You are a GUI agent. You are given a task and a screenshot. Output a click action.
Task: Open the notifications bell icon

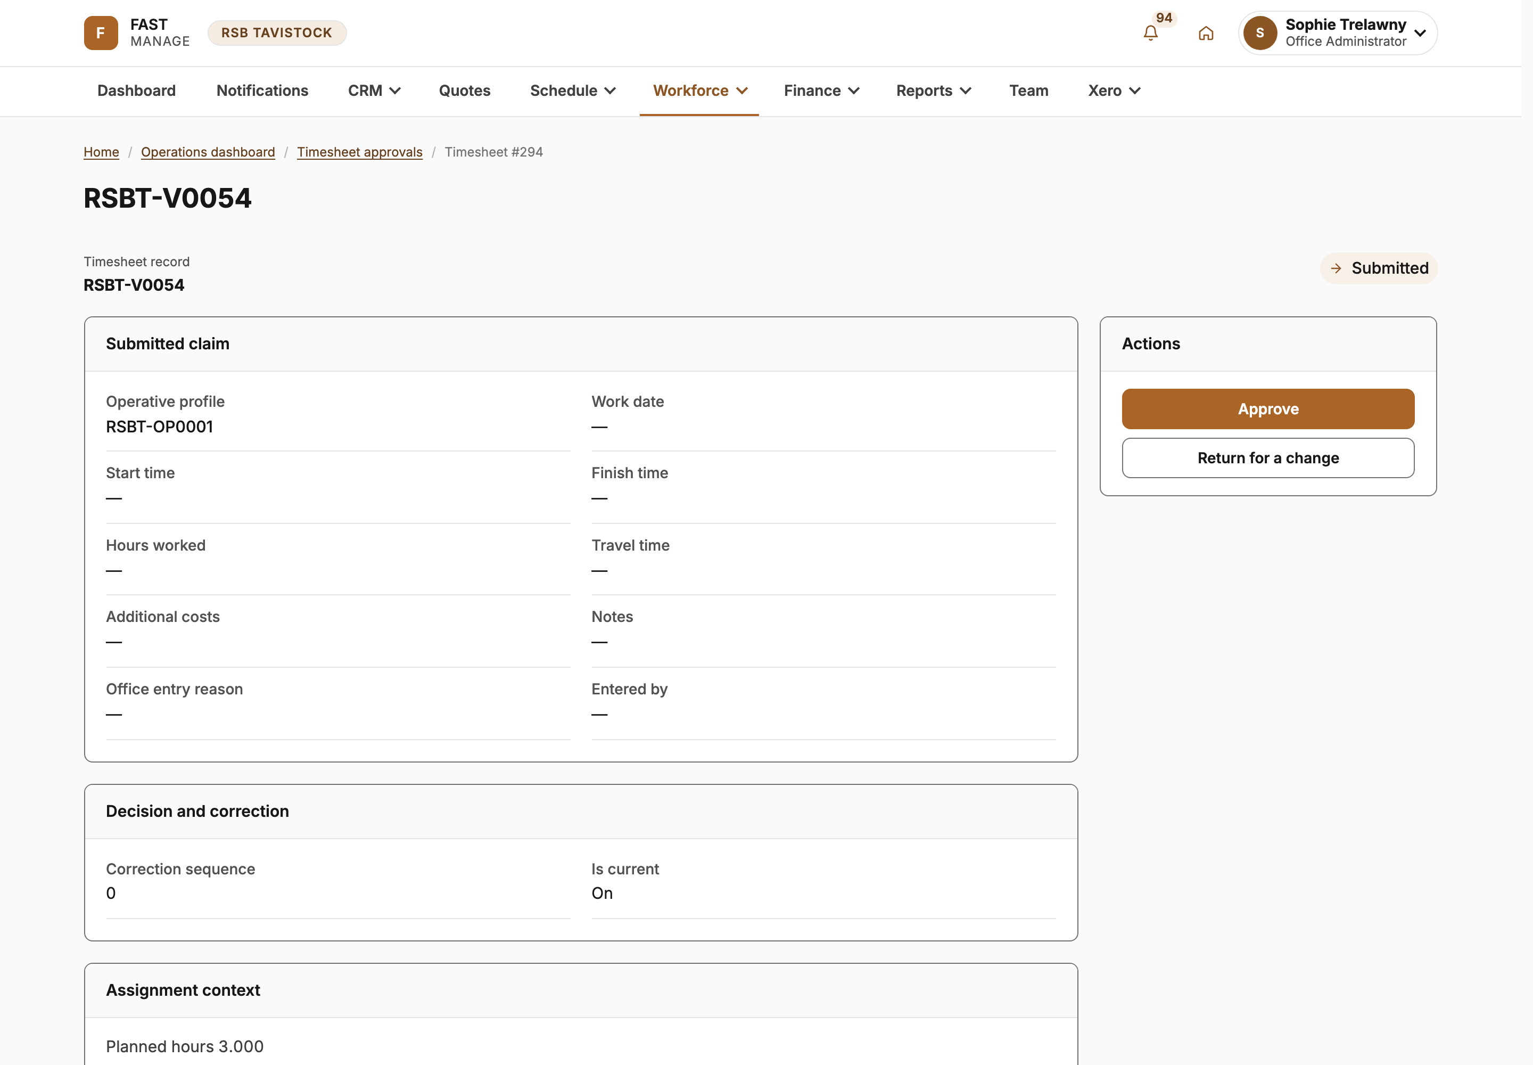click(1150, 34)
